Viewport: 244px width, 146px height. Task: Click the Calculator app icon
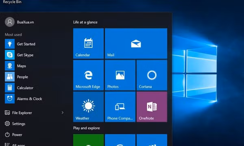10,88
